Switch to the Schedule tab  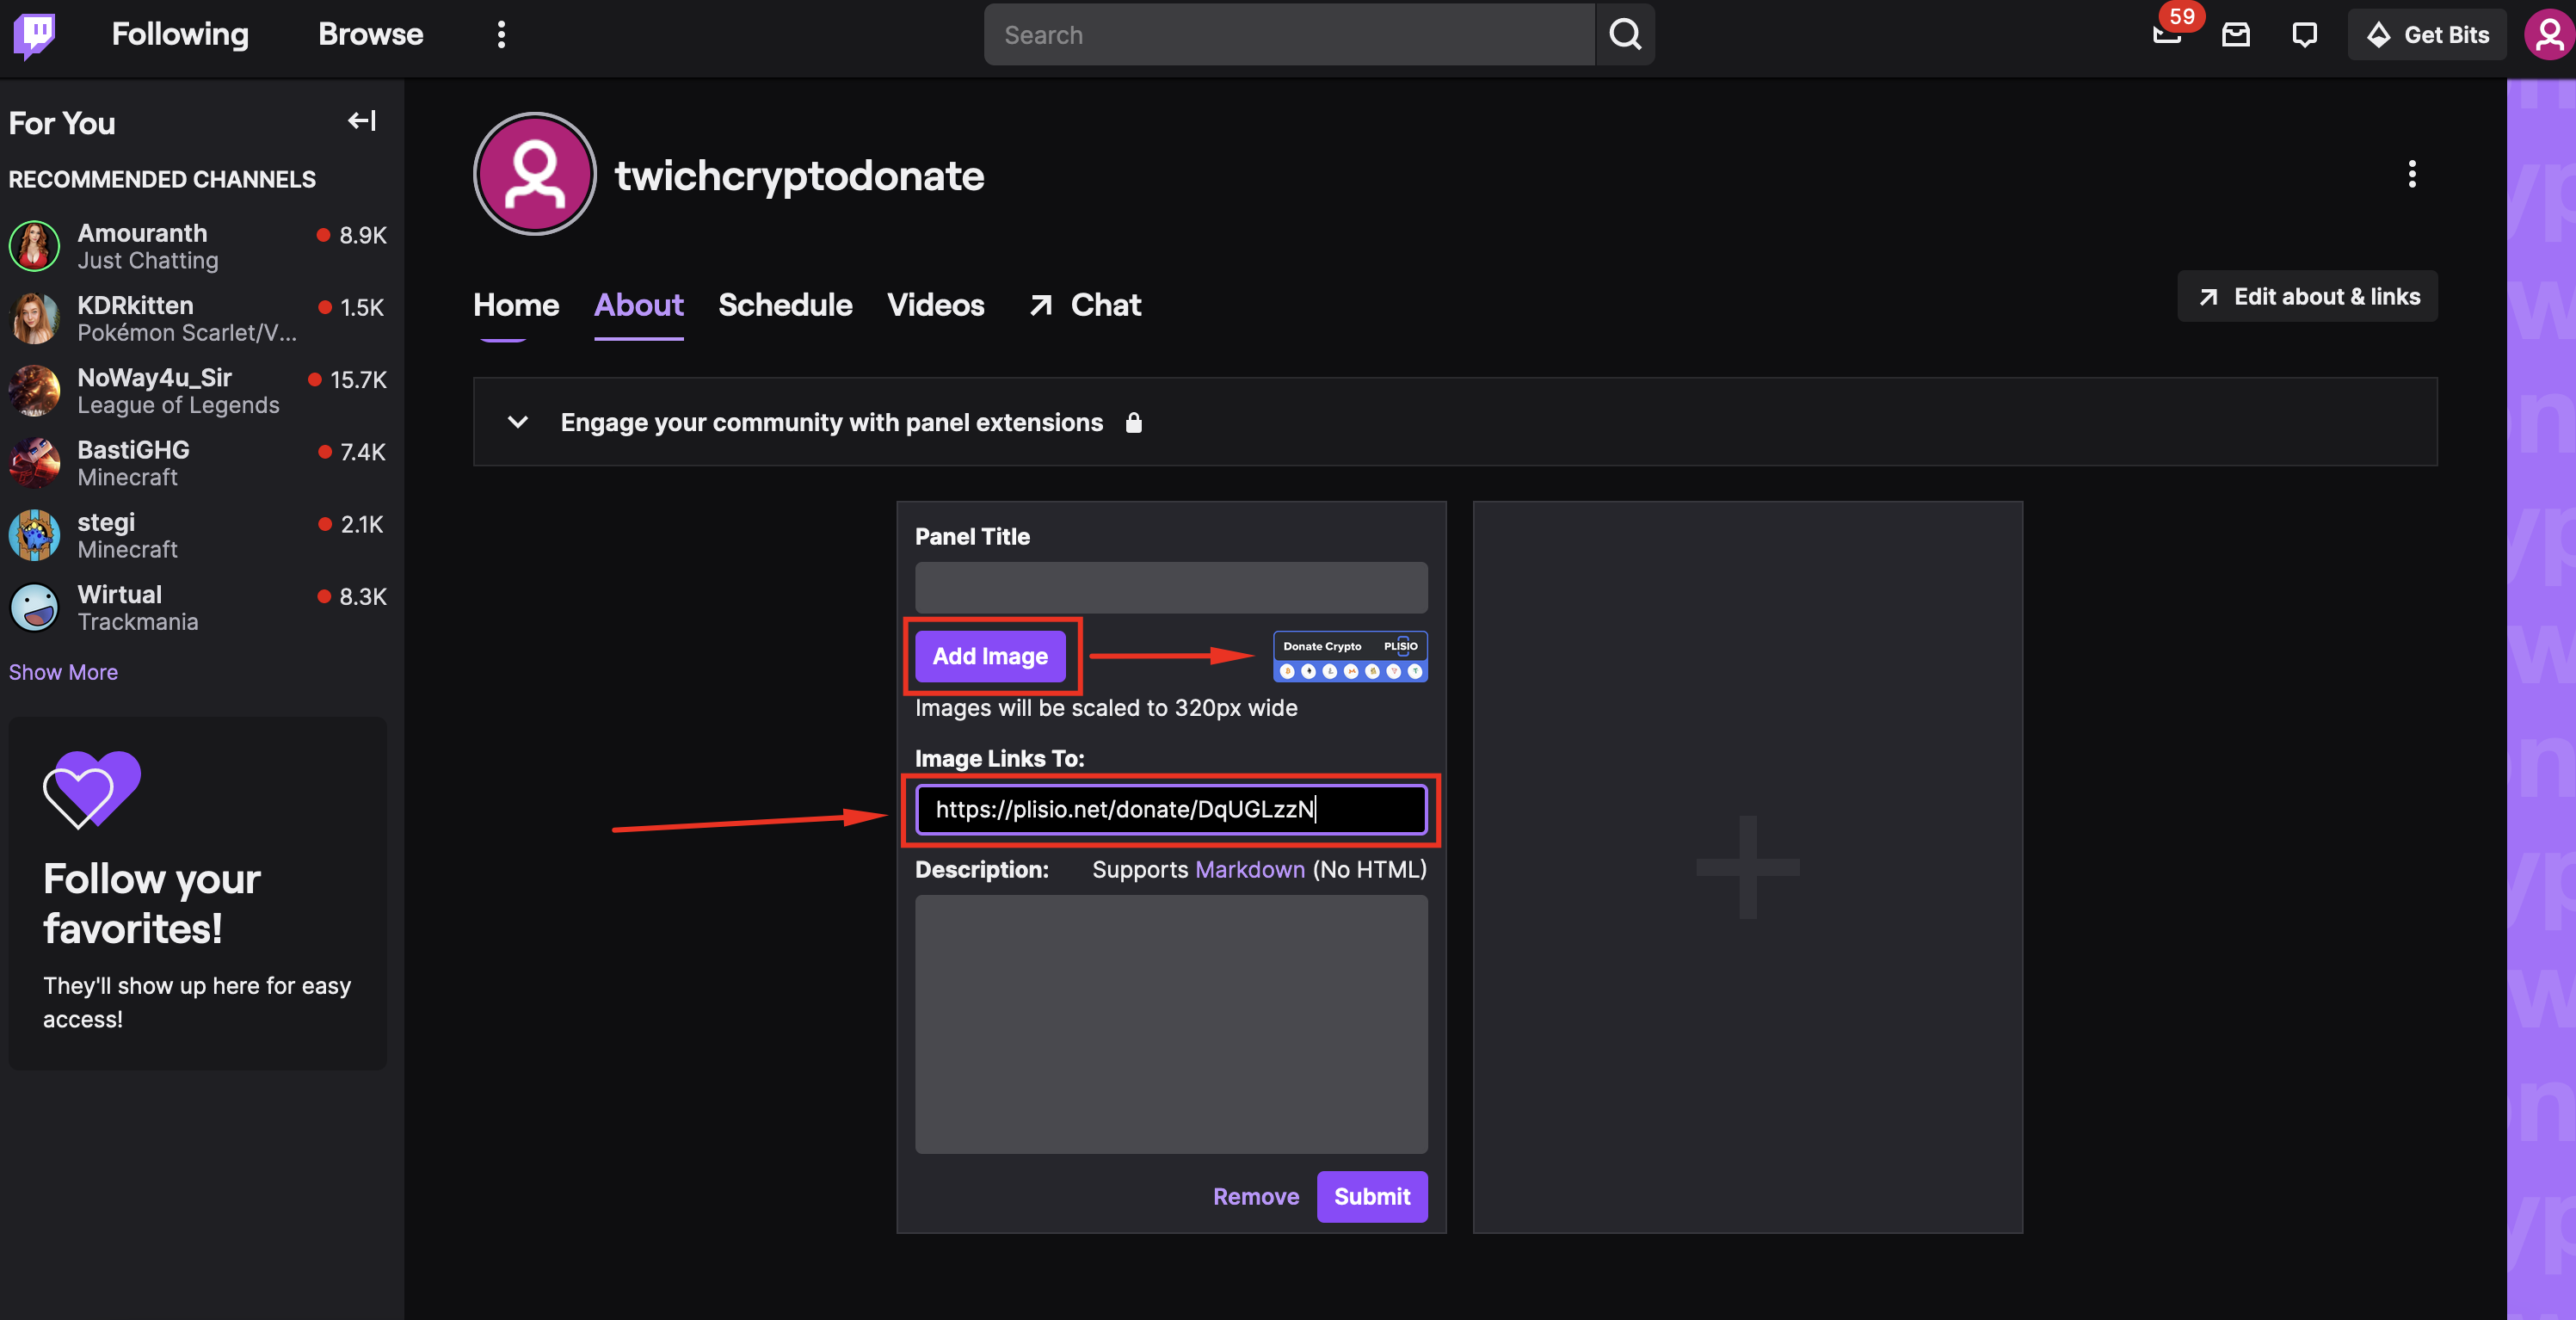[x=786, y=306]
